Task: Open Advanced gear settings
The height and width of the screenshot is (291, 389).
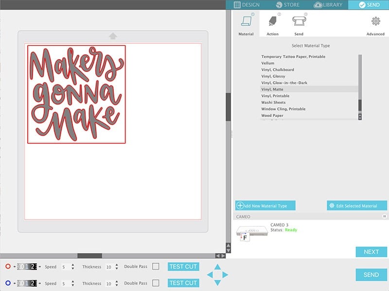Action: click(375, 22)
